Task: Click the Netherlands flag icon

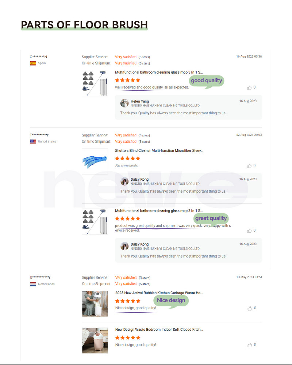Action: [33, 284]
